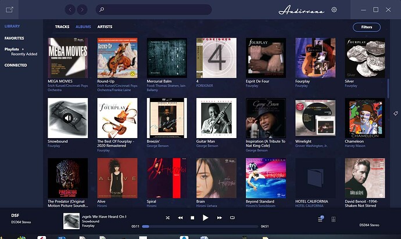Click the playback progress bar
This screenshot has height=239, width=401.
200,226
